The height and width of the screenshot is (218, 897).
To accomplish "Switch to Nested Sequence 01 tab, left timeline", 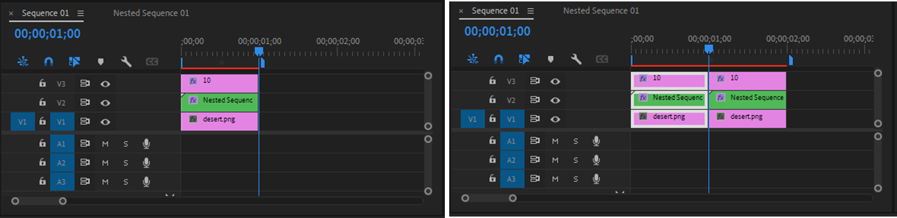I will tap(151, 13).
